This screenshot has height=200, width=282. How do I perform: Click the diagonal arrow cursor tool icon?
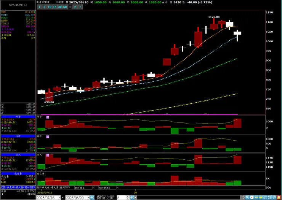[x=247, y=197]
